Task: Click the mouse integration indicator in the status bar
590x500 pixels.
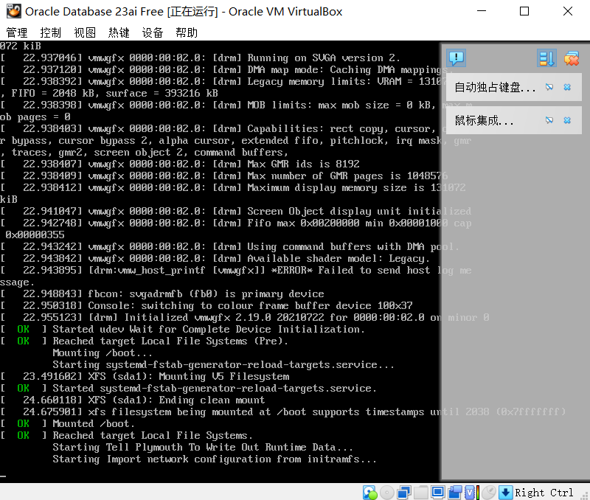Action: [x=489, y=493]
